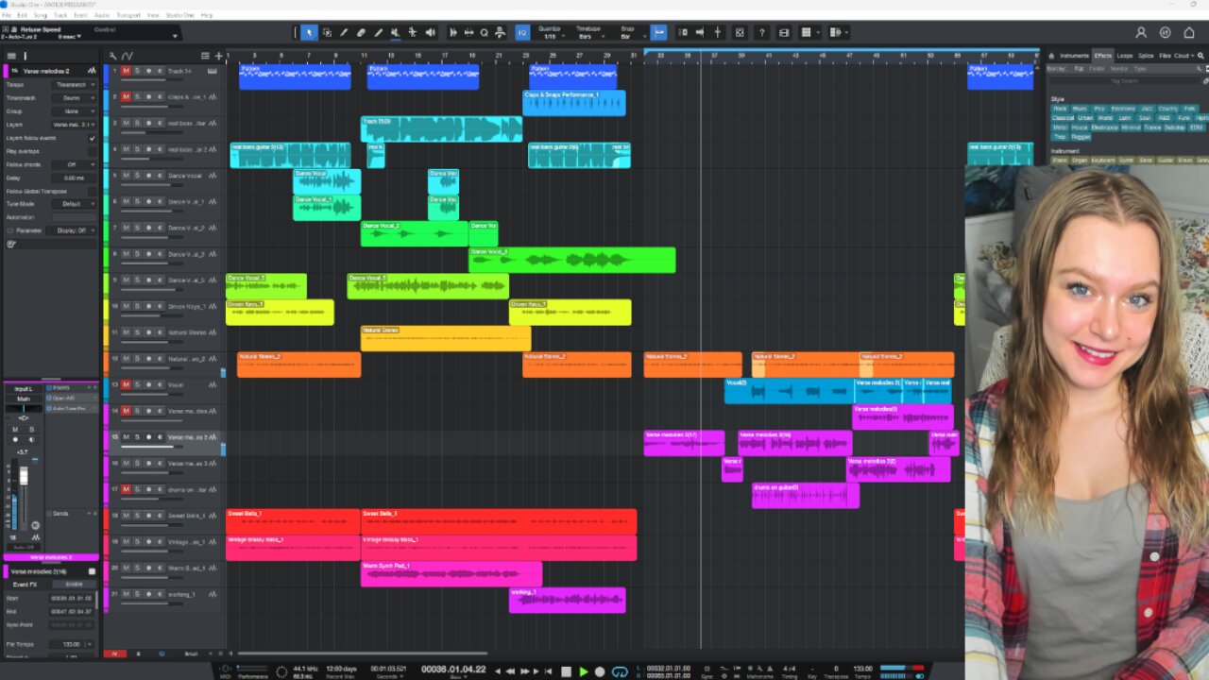1209x680 pixels.
Task: Enable monitoring on Sweet Bells track 18
Action: click(160, 516)
